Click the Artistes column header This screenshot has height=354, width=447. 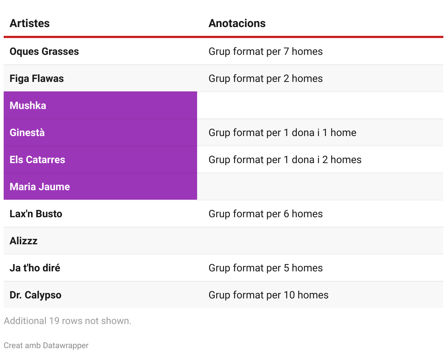30,23
